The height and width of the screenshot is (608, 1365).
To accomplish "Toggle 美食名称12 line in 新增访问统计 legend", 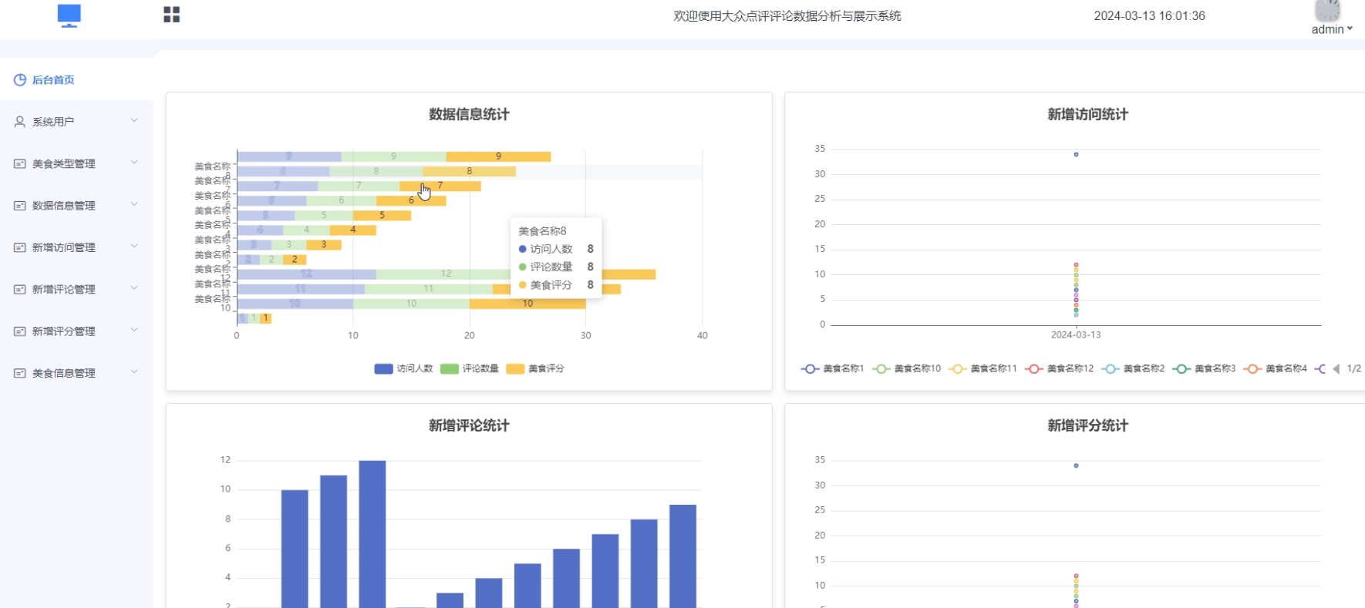I will tap(1060, 368).
